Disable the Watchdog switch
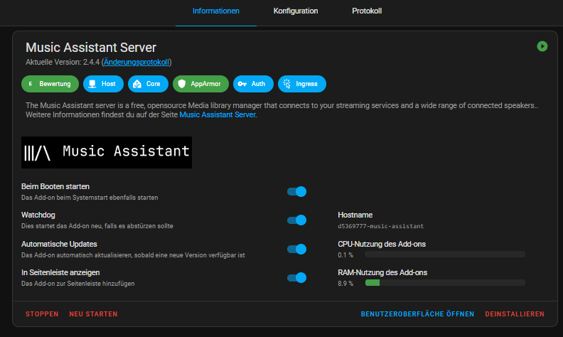Viewport: 563px width, 337px height. (296, 220)
